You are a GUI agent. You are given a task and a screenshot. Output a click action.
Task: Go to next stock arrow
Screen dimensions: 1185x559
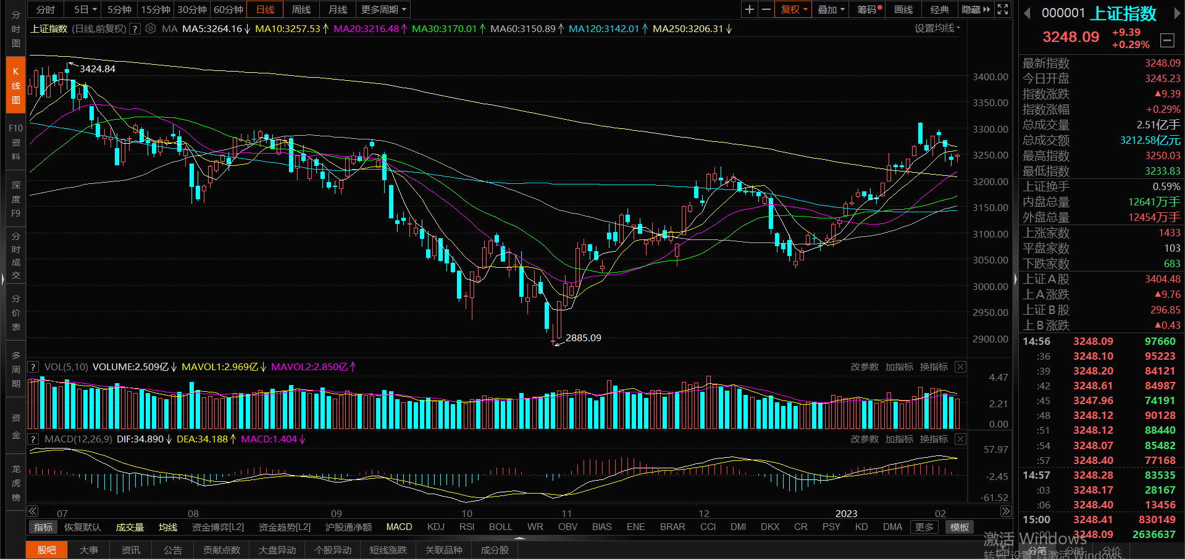point(1177,13)
